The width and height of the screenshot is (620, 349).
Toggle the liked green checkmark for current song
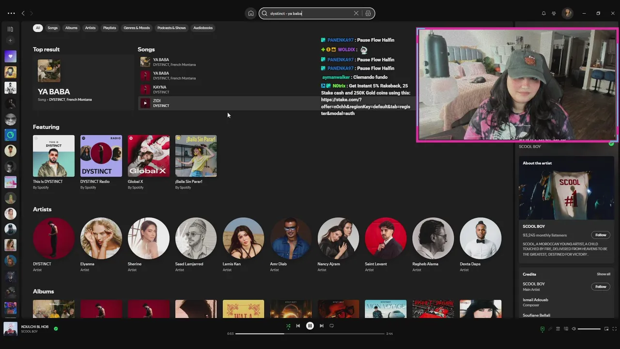coord(56,329)
